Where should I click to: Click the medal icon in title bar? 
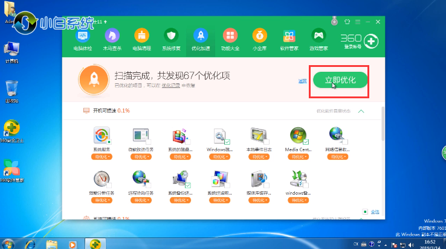point(335,21)
